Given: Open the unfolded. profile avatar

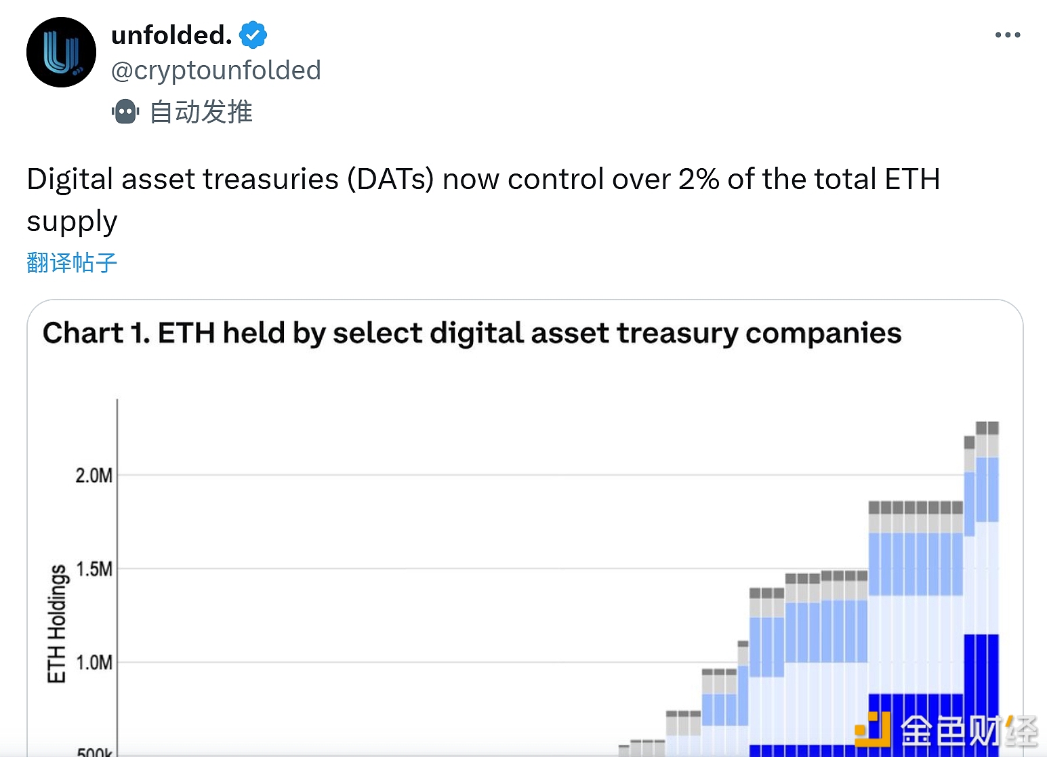Looking at the screenshot, I should point(61,52).
